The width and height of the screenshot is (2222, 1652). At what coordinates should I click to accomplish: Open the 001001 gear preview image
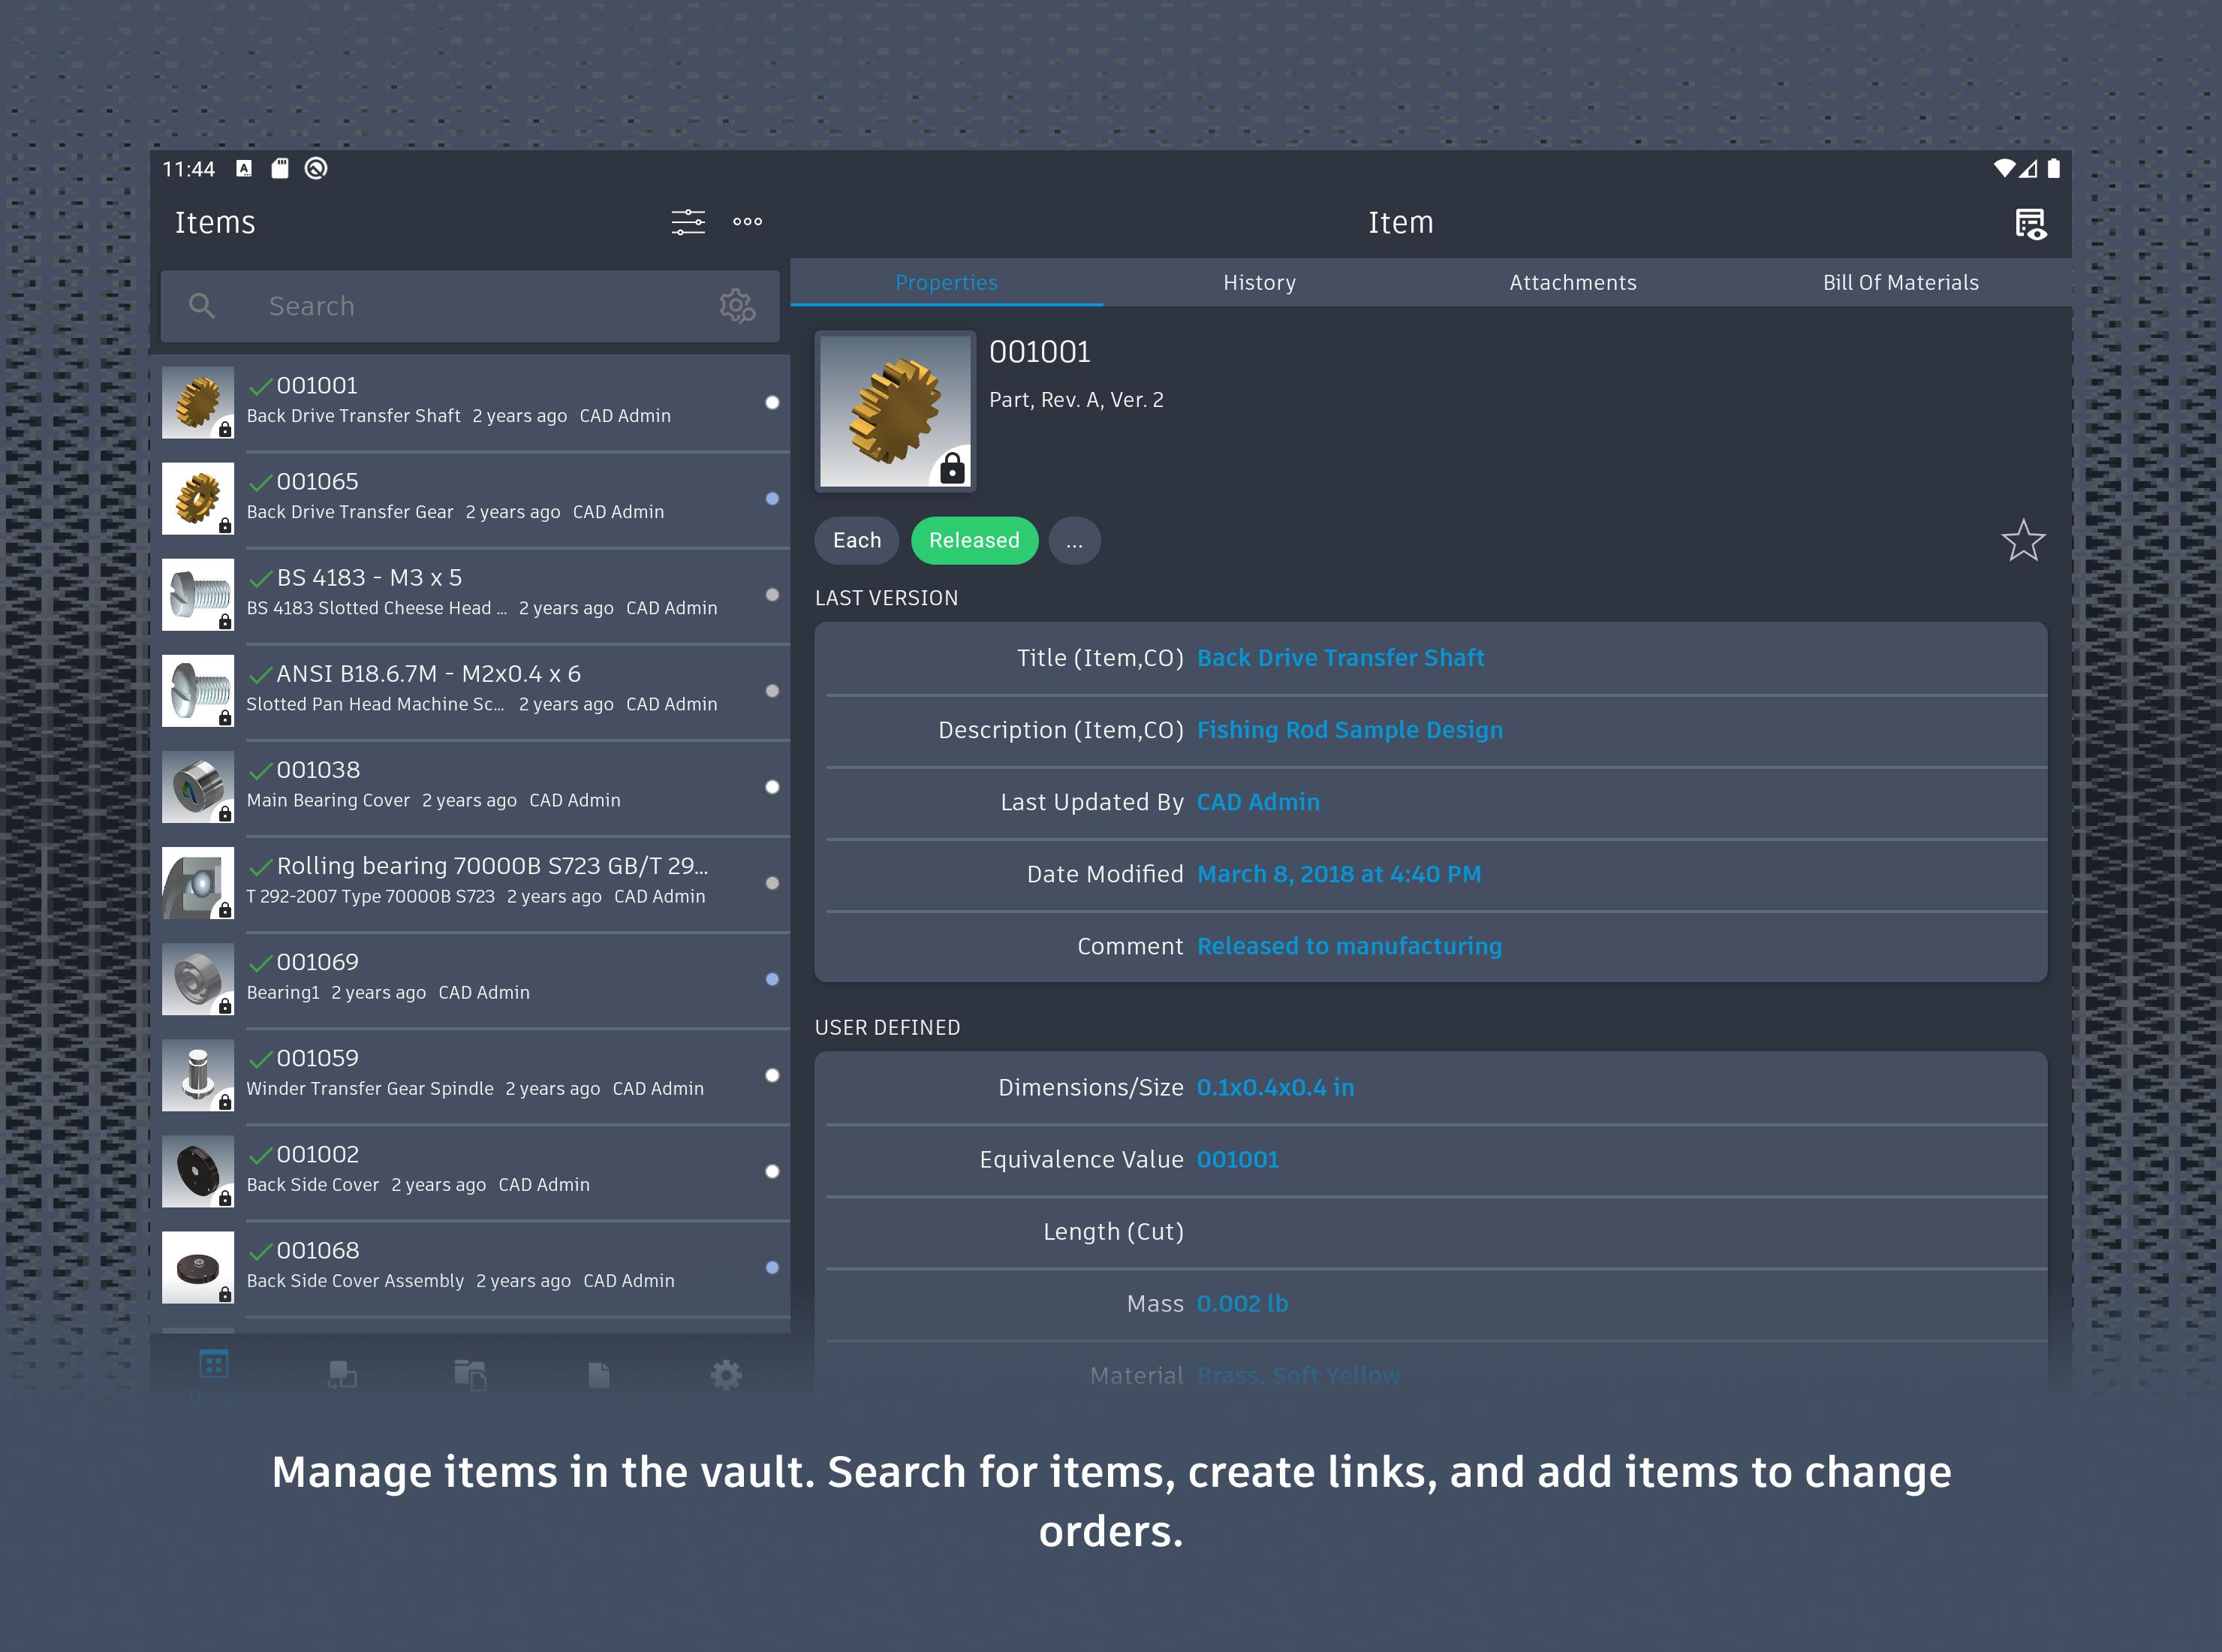[895, 411]
